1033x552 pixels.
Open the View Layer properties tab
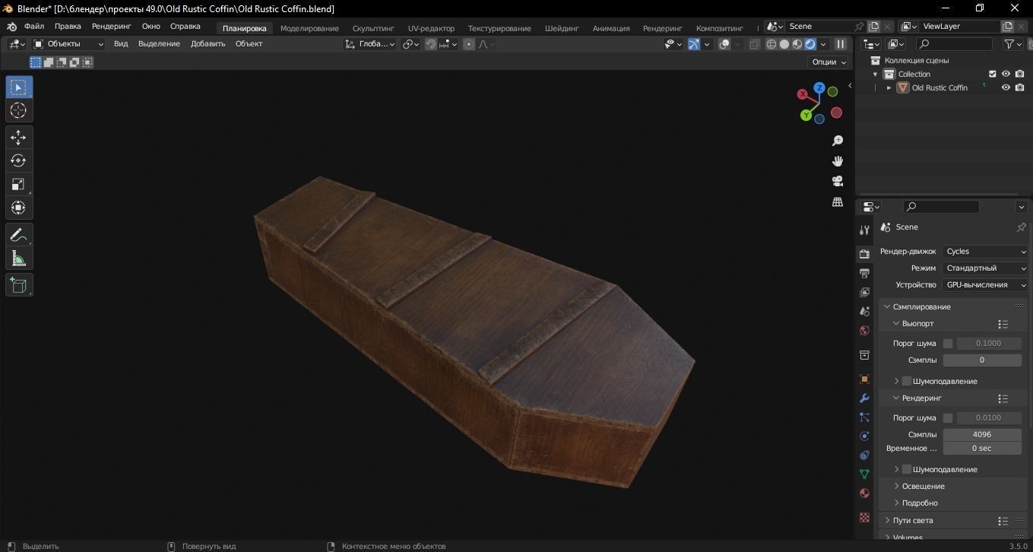point(864,292)
